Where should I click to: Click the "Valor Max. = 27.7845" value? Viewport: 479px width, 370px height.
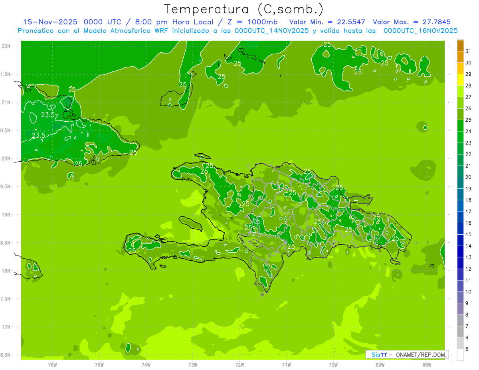coord(412,22)
